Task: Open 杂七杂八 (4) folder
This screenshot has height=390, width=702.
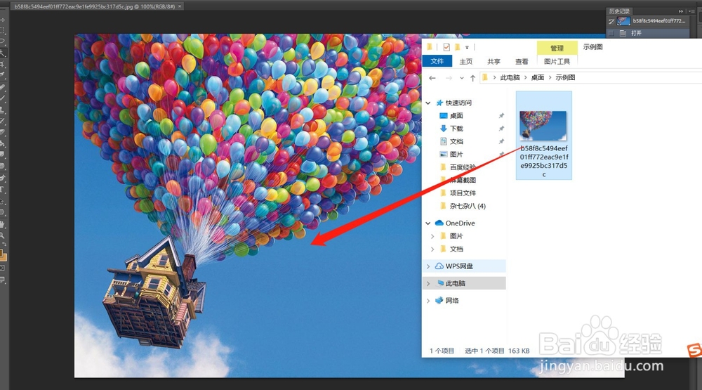Action: coord(468,206)
